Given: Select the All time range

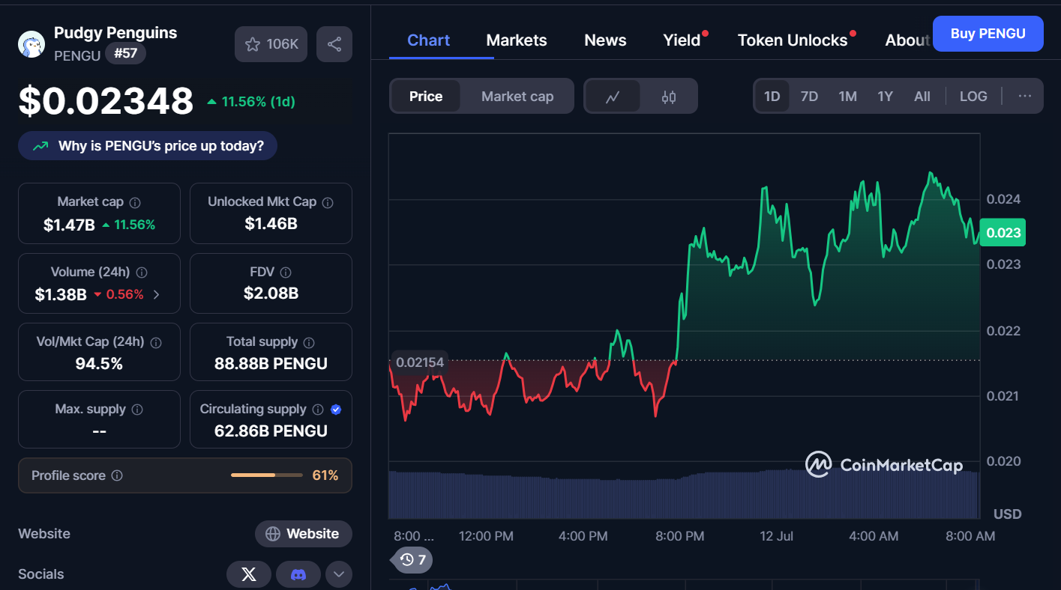Looking at the screenshot, I should click(922, 97).
